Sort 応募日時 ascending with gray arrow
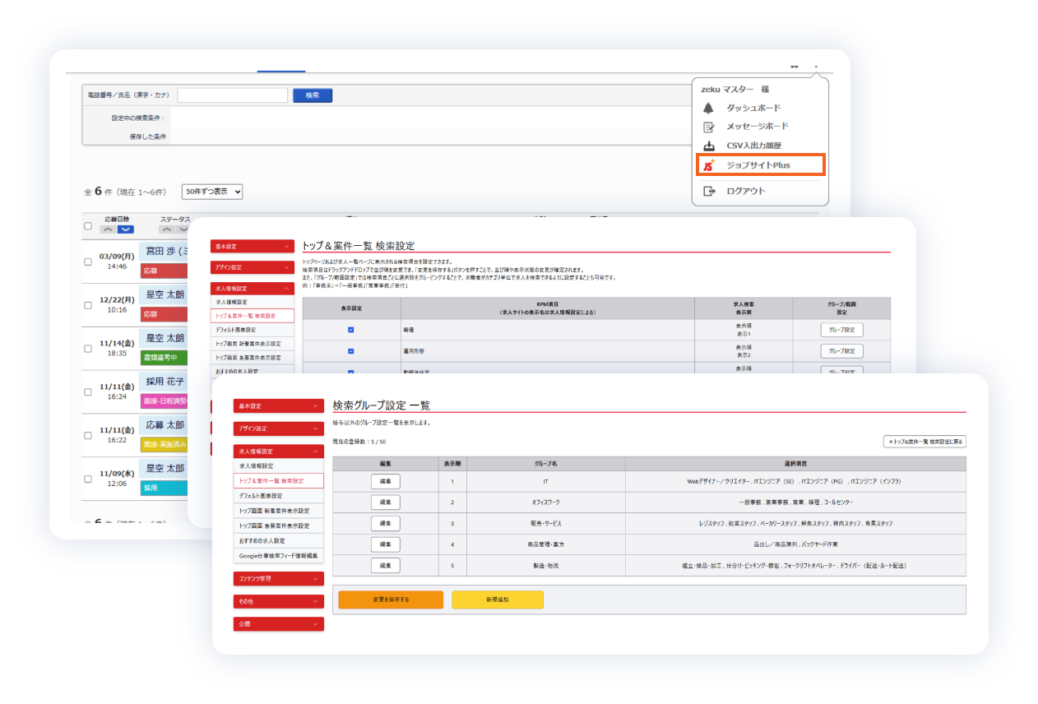Image resolution: width=1038 pixels, height=704 pixels. [109, 230]
